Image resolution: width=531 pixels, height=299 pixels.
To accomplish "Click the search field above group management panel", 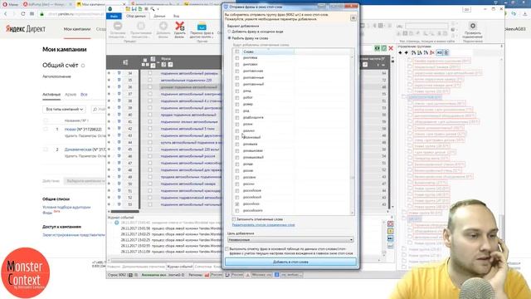I will tap(426, 26).
